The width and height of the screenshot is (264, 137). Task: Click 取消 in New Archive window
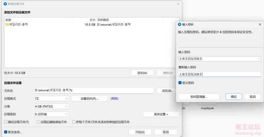166,132
